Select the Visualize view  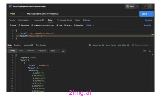point(42,51)
